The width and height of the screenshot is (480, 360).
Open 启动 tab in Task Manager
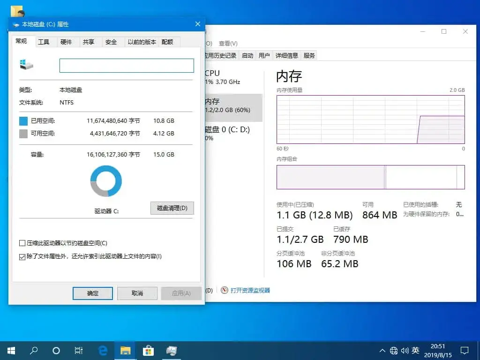(x=247, y=55)
